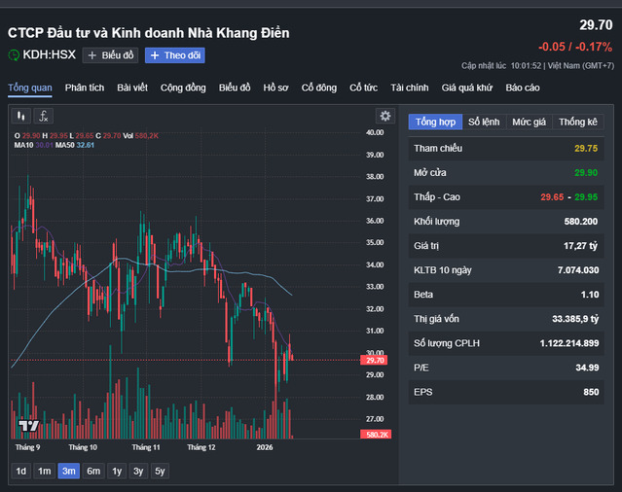Select the Tổng hợp panel tab
Image resolution: width=622 pixels, height=492 pixels.
click(435, 122)
